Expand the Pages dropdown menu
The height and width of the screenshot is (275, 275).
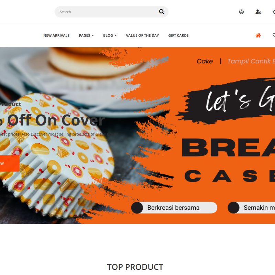pyautogui.click(x=86, y=35)
